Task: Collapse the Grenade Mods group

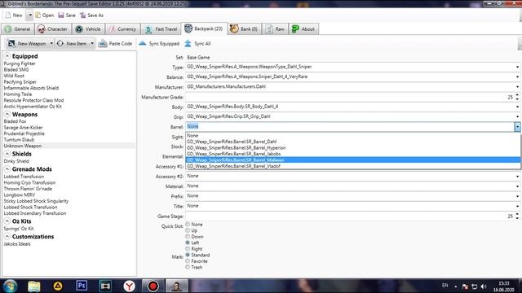Action: pos(7,169)
